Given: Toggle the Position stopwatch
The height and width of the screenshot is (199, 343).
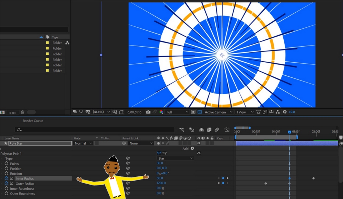Looking at the screenshot, I should [6, 169].
